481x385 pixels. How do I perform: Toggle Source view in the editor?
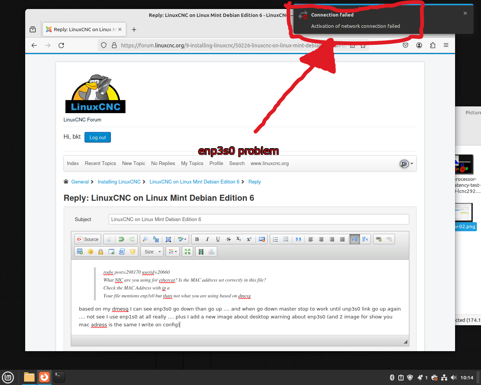(88, 239)
